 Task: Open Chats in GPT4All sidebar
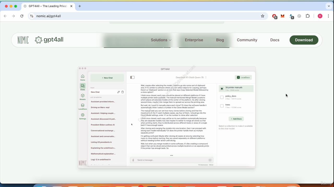[82, 87]
